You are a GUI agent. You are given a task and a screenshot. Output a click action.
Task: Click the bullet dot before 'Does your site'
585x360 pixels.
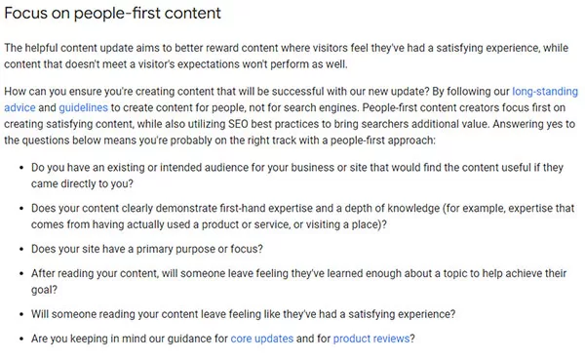[21, 250]
